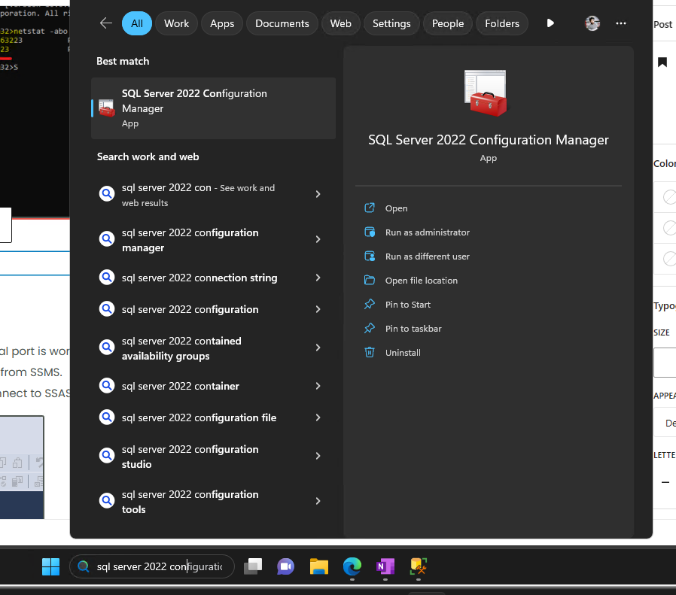
Task: Click the Open launch icon
Action: 370,208
